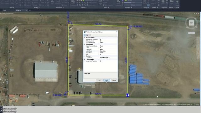The height and width of the screenshot is (113, 201).
Task: Switch to the Start drawing tab
Action: point(5,10)
